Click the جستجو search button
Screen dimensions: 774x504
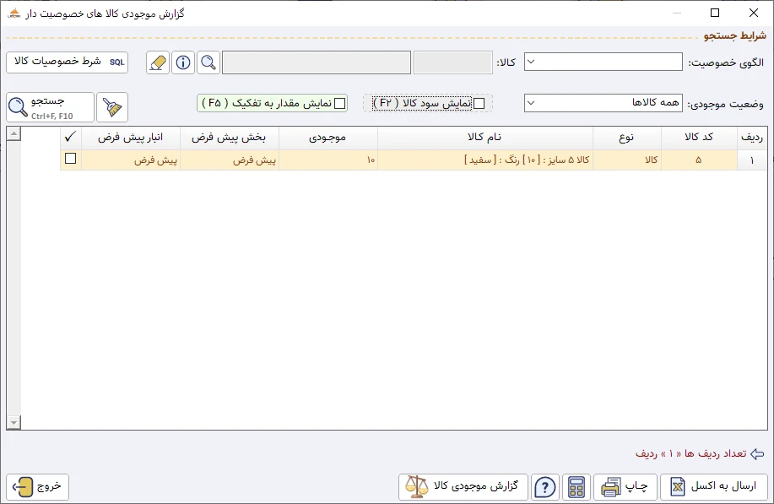click(50, 107)
